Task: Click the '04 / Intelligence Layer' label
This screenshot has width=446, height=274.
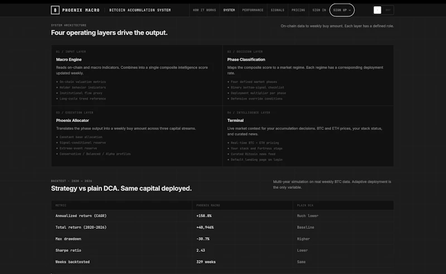Action: (x=249, y=112)
